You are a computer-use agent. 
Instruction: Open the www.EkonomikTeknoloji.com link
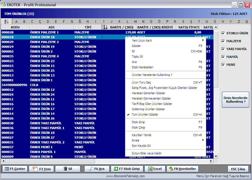point(125,176)
